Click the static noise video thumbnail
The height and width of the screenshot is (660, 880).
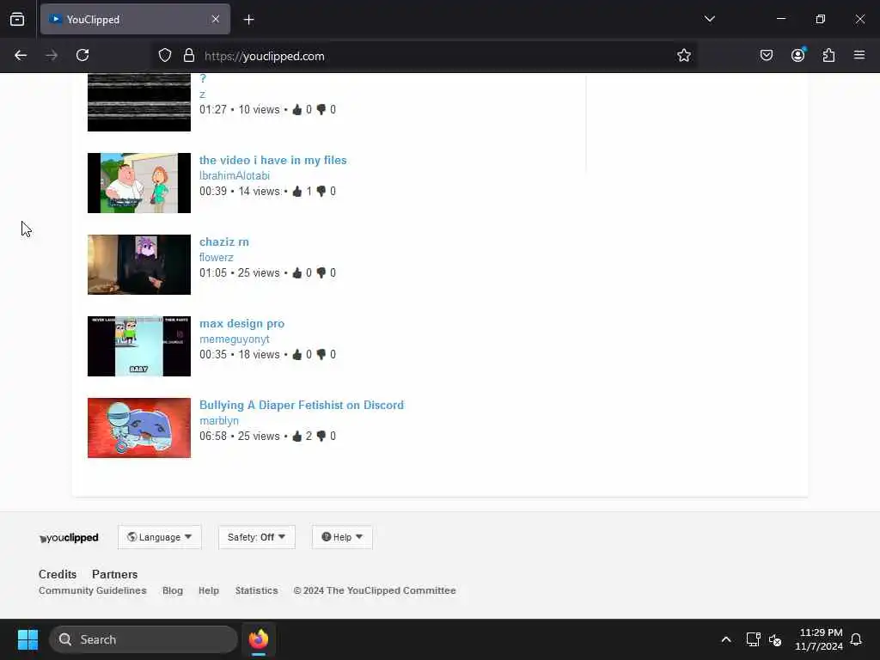pos(139,102)
